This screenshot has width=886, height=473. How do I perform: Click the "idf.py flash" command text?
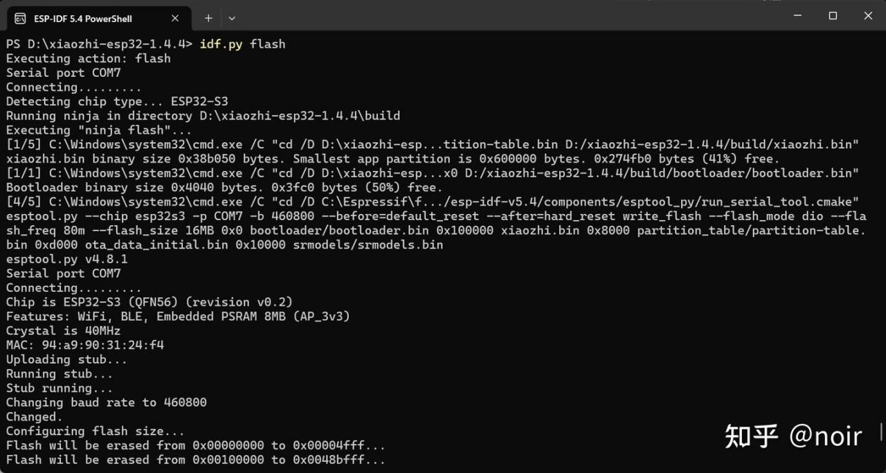(x=242, y=44)
